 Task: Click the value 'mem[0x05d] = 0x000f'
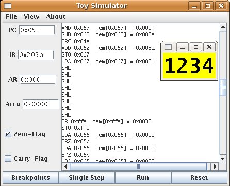tap(125, 28)
